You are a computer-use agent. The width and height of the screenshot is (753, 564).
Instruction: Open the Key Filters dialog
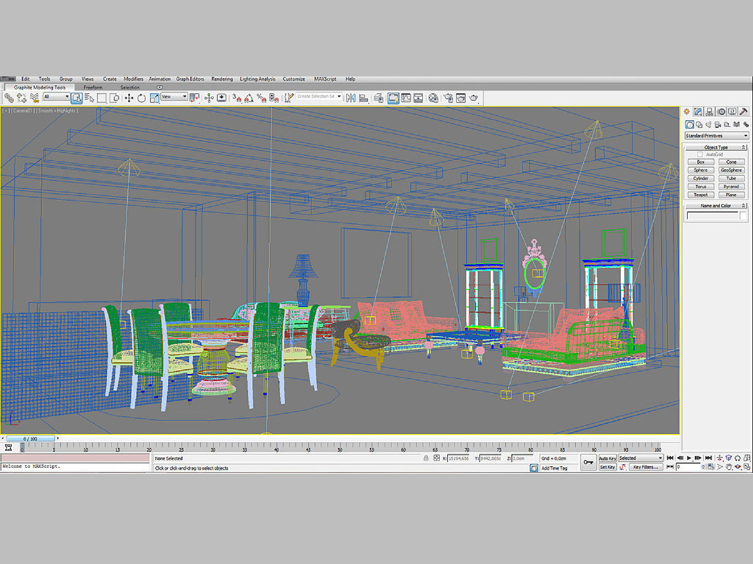pos(645,467)
